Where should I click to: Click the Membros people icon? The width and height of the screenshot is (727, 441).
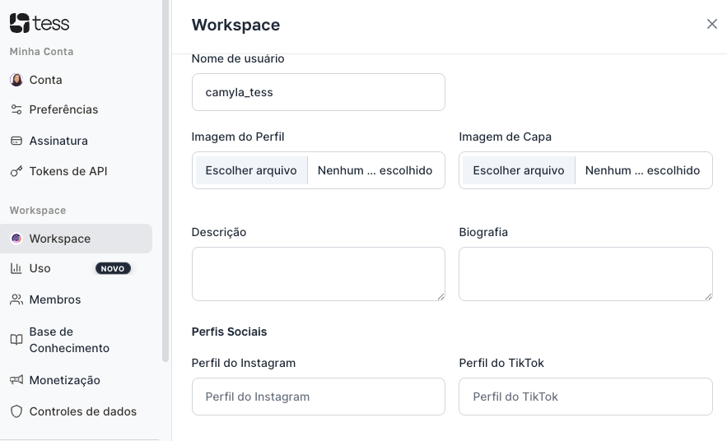tap(16, 299)
